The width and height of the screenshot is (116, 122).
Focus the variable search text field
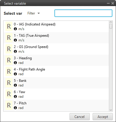point(83,13)
